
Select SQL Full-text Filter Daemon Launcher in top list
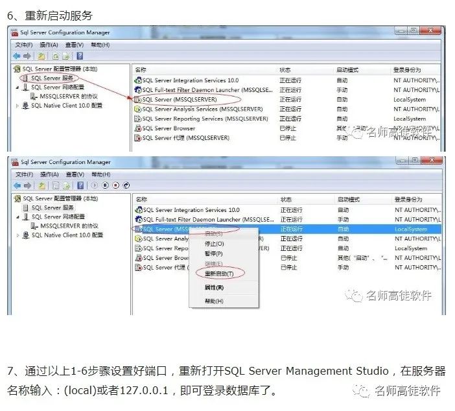pos(208,89)
